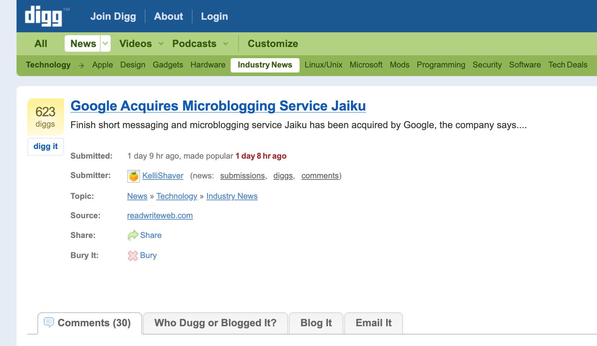Expand the News dropdown arrow

(x=105, y=43)
